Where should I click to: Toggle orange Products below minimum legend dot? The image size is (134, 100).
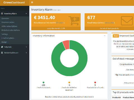pyautogui.click(x=69, y=82)
